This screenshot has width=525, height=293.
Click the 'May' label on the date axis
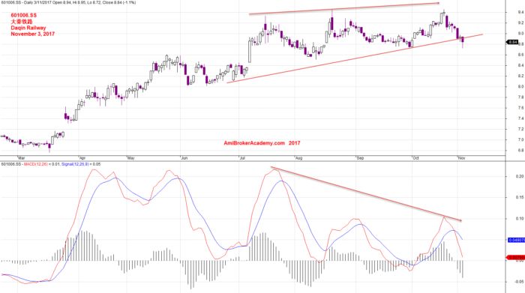pyautogui.click(x=131, y=158)
